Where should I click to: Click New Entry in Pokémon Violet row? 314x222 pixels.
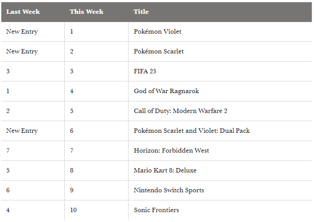pyautogui.click(x=22, y=32)
